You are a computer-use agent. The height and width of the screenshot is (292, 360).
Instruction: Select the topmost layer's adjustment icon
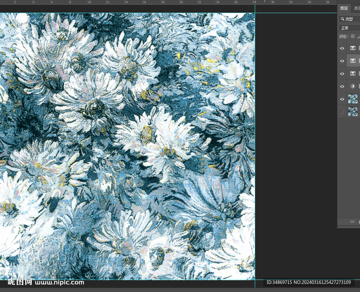[353, 48]
